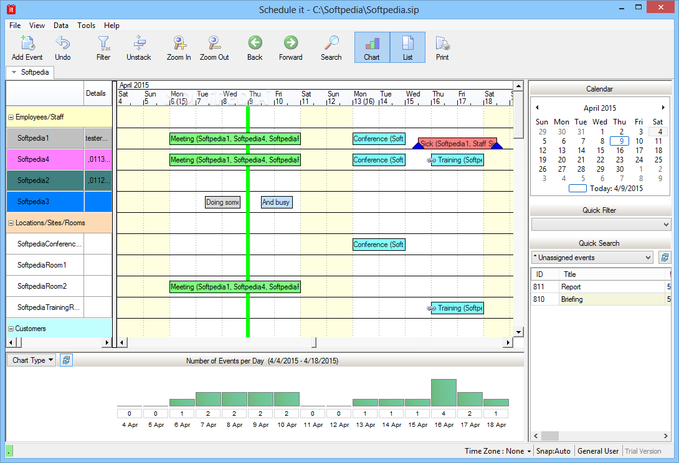Click the Conference event in SoftpediaConferenc row
This screenshot has height=463, width=679.
[x=379, y=245]
